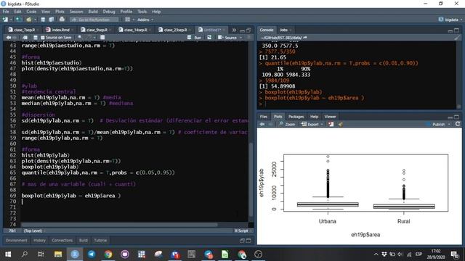
Task: Click the Go to file/function field
Action: [94, 20]
